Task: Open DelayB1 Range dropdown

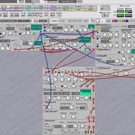Action: pyautogui.click(x=104, y=62)
